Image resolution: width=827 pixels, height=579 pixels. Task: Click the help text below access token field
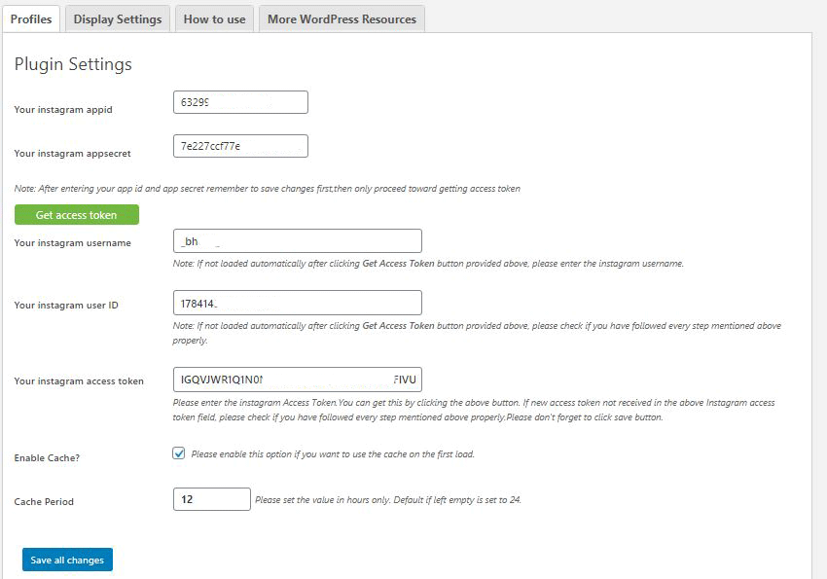point(474,410)
